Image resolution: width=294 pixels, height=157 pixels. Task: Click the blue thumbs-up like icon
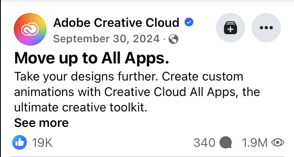pos(20,142)
